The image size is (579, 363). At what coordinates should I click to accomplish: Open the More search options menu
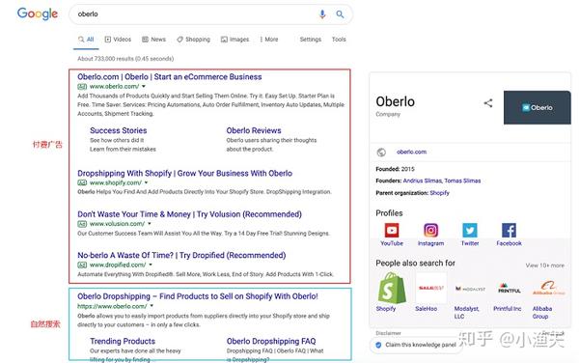(269, 40)
